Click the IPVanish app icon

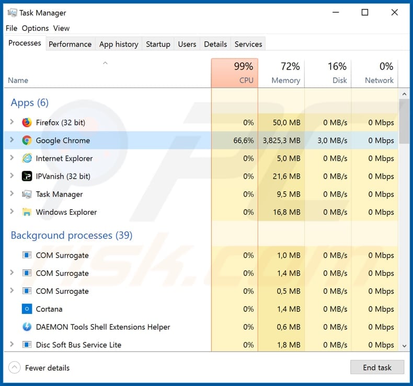[27, 177]
